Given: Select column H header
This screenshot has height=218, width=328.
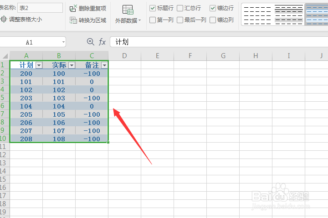Looking at the screenshot, I should point(256,56).
